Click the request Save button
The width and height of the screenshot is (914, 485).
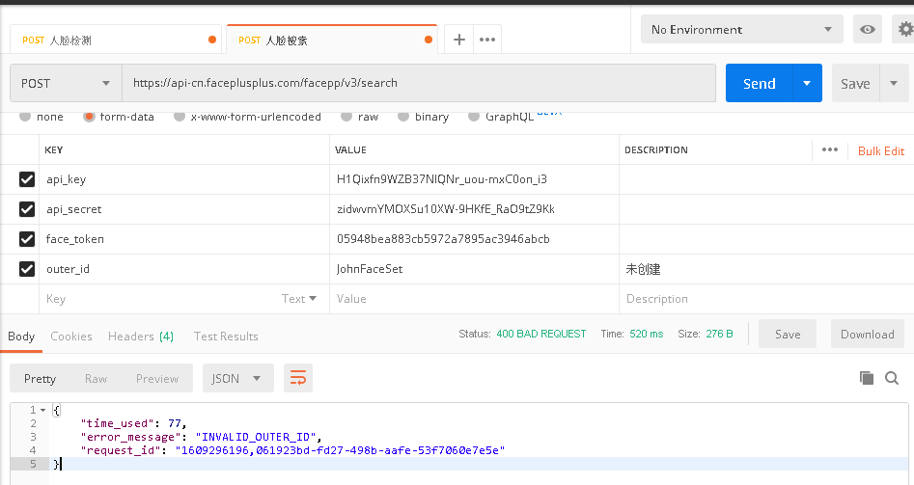tap(855, 83)
